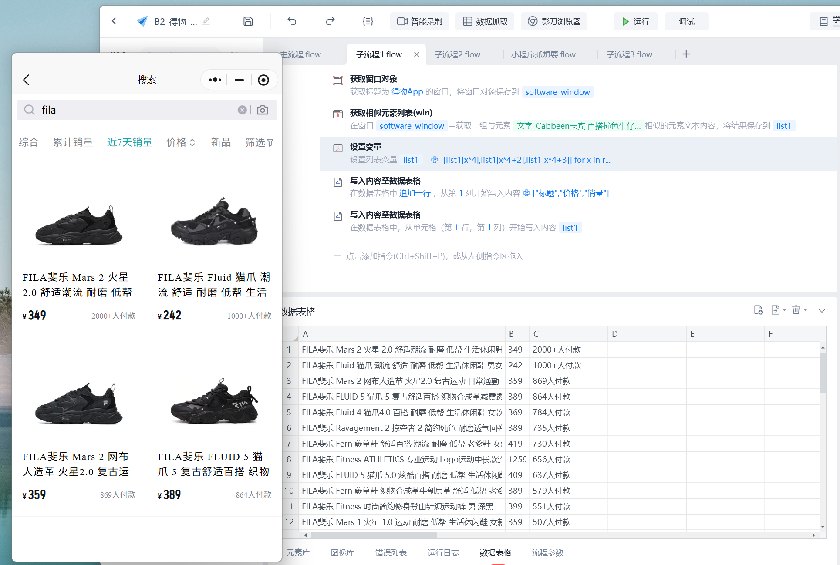This screenshot has height=565, width=840.
Task: Click the camera icon in the search bar
Action: 263,110
